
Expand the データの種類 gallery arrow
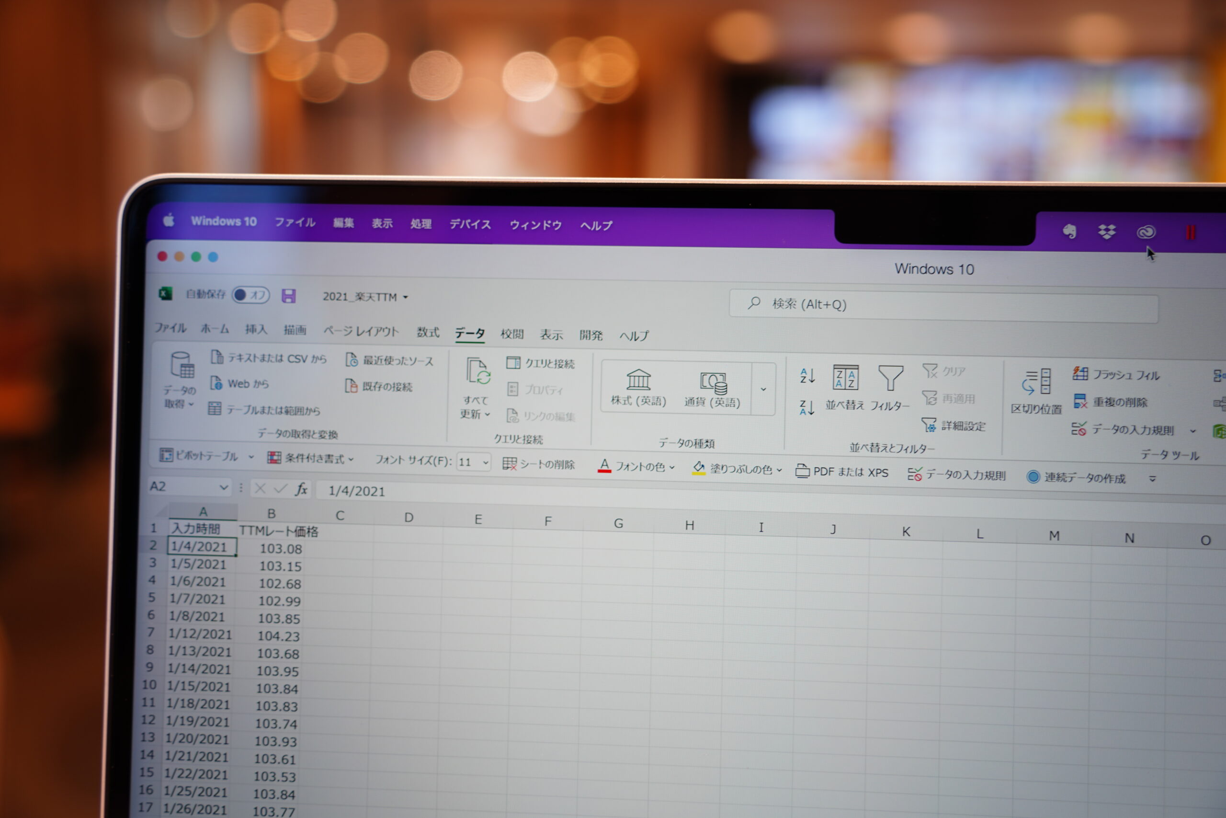click(x=763, y=389)
